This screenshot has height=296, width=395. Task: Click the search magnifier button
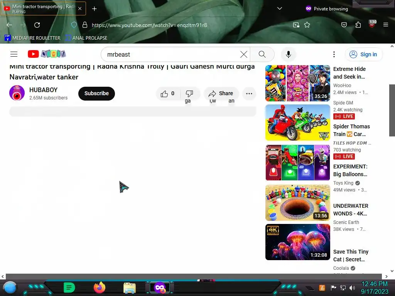[x=262, y=54]
